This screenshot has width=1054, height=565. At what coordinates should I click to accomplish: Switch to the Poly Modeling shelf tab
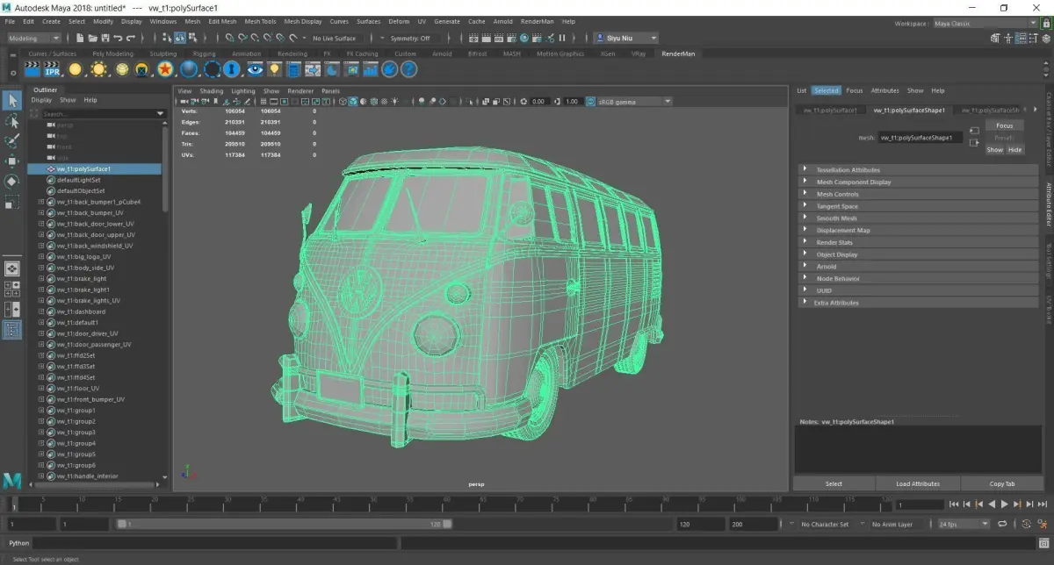point(112,54)
